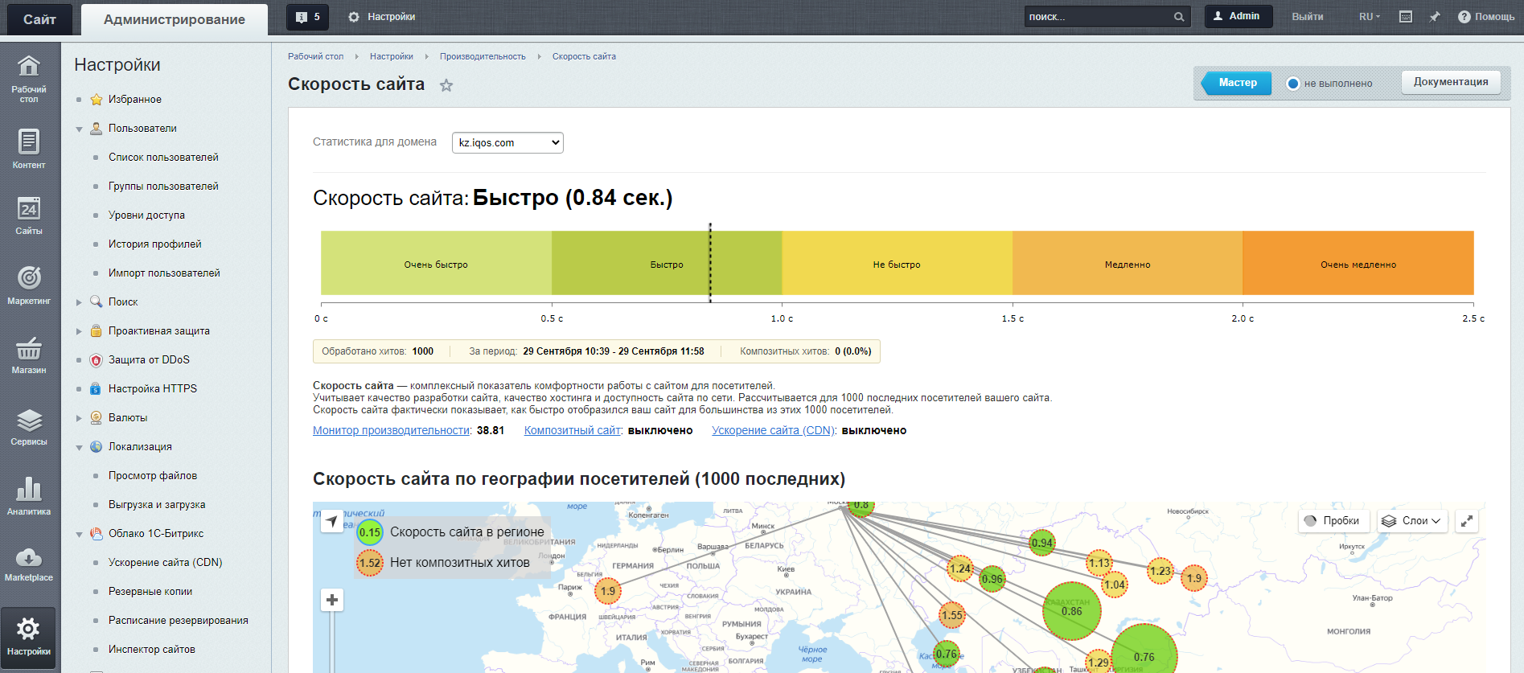Open Расписание резервирования tree item

click(179, 620)
